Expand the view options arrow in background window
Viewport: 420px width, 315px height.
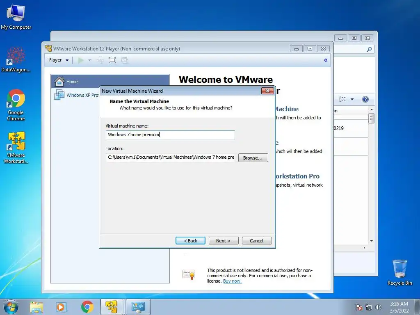click(x=352, y=99)
